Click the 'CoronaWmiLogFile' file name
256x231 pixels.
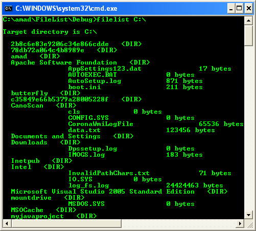[x=101, y=124]
